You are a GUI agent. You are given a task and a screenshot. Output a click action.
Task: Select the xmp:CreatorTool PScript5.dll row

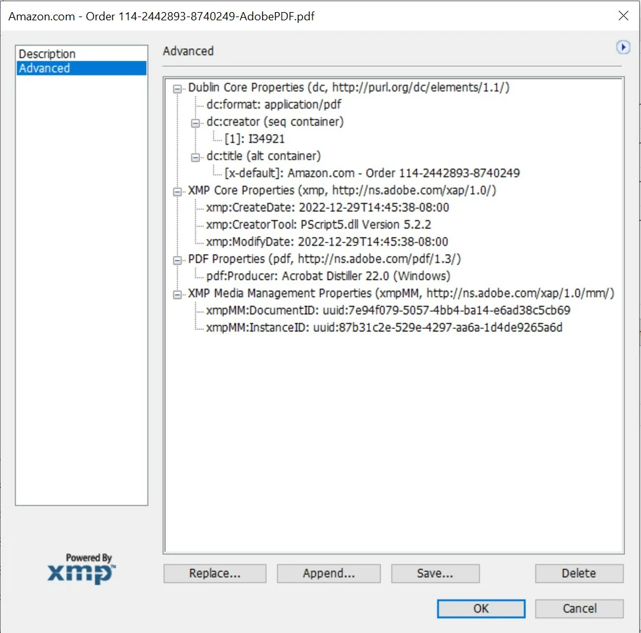click(x=318, y=225)
